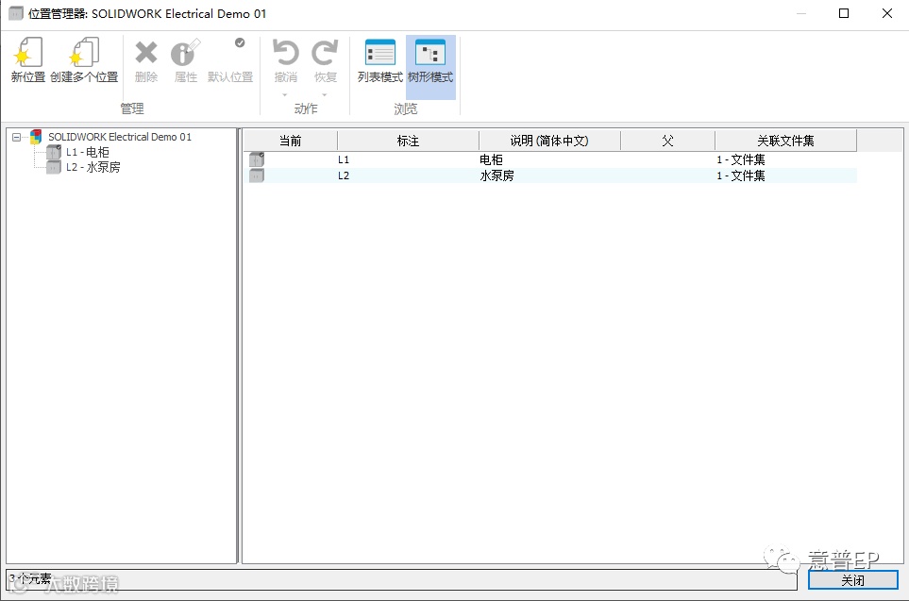
Task: Open dropdown arrow under Undo (撤消)
Action: pos(285,94)
